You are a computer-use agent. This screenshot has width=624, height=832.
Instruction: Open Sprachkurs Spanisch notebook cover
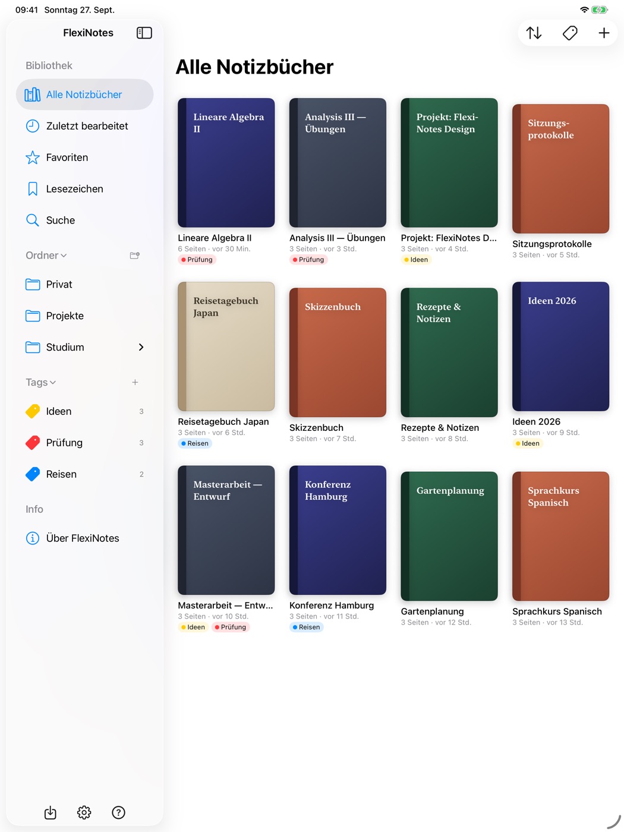click(561, 536)
